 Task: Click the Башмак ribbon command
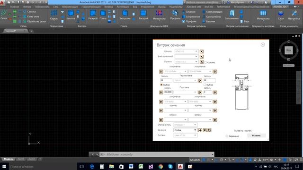209,21
